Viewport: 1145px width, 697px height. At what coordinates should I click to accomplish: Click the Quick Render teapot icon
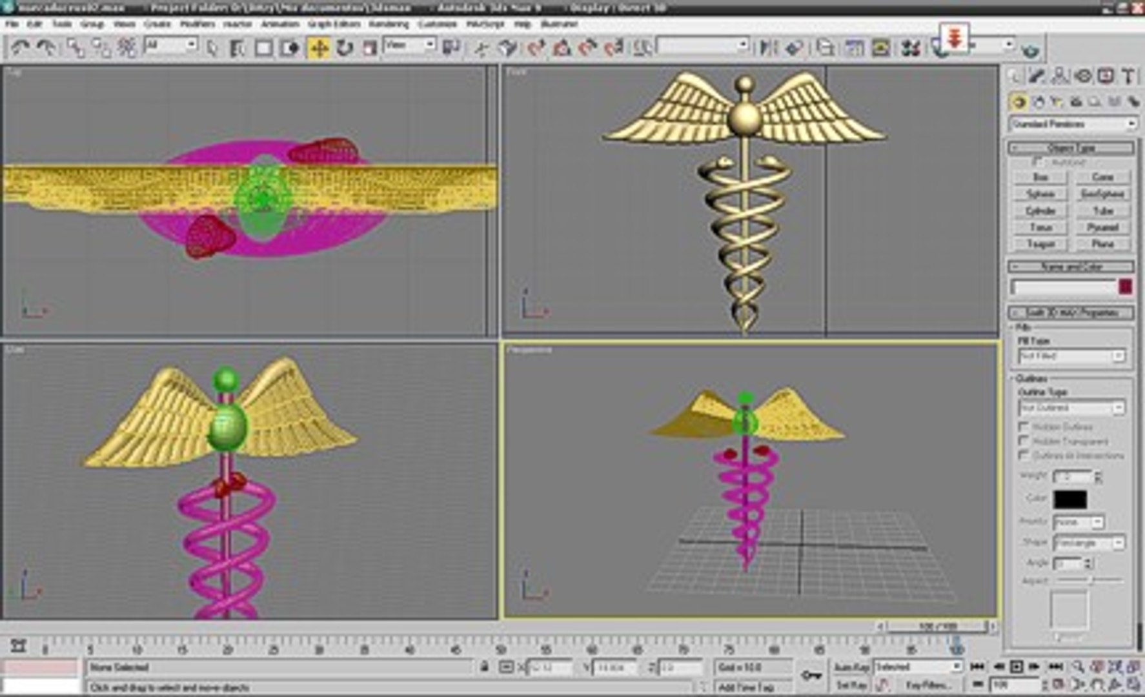pos(1030,50)
